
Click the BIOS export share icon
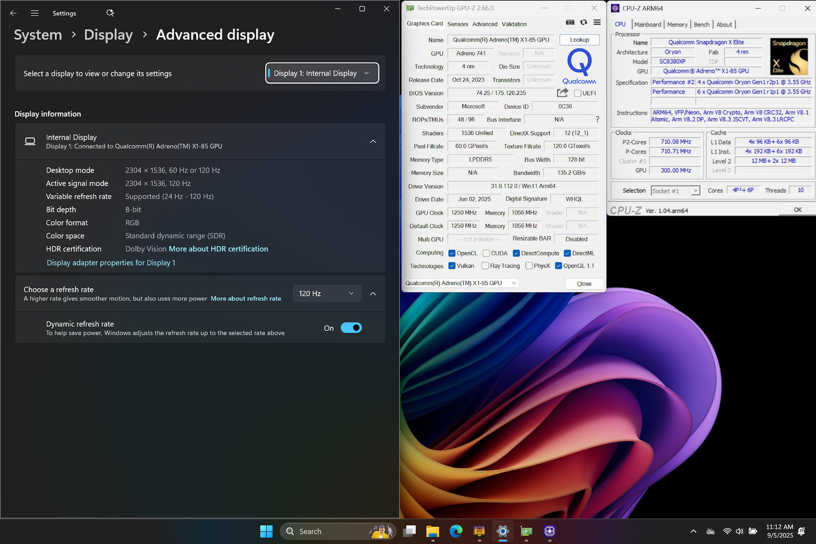point(563,93)
